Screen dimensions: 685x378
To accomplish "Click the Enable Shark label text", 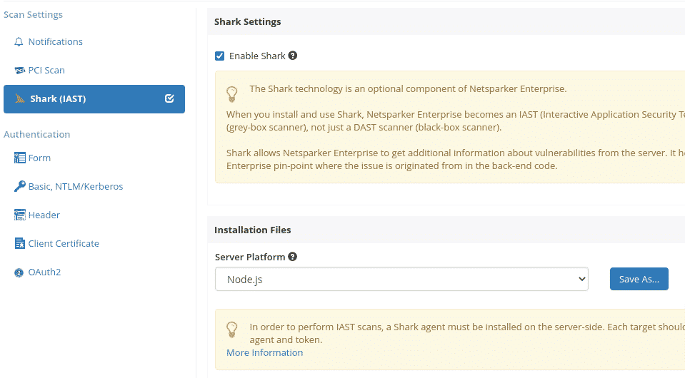I will [x=257, y=56].
